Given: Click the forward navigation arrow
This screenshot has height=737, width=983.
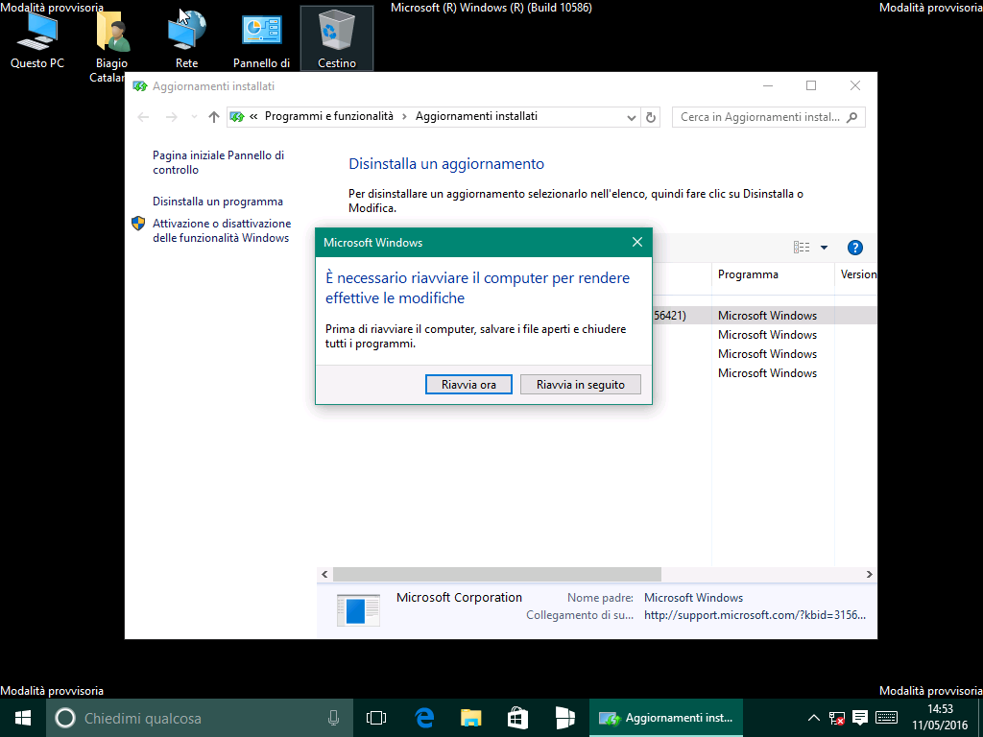Looking at the screenshot, I should (x=171, y=117).
